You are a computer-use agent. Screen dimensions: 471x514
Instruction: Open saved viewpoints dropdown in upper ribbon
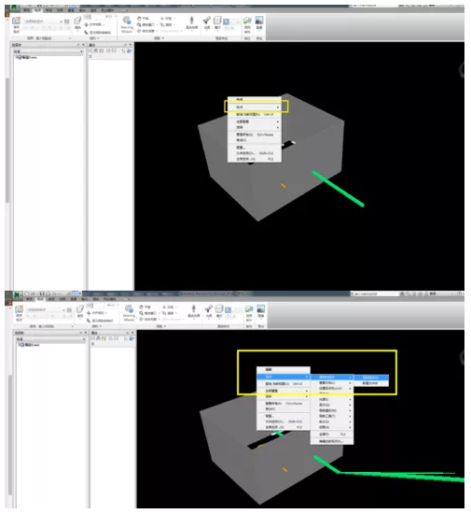(62, 21)
